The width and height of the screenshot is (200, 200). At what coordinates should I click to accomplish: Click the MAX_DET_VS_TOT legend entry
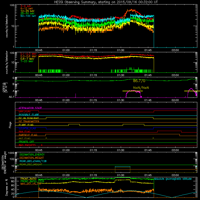[31, 184]
